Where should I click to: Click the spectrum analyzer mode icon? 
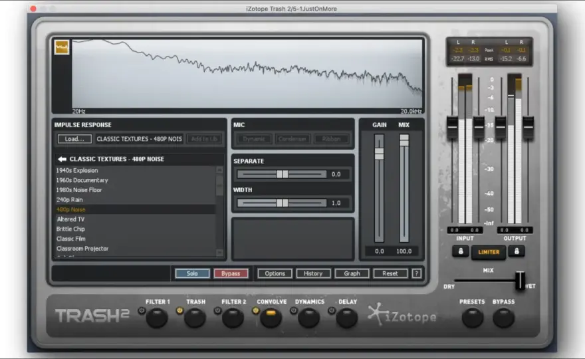tap(62, 47)
